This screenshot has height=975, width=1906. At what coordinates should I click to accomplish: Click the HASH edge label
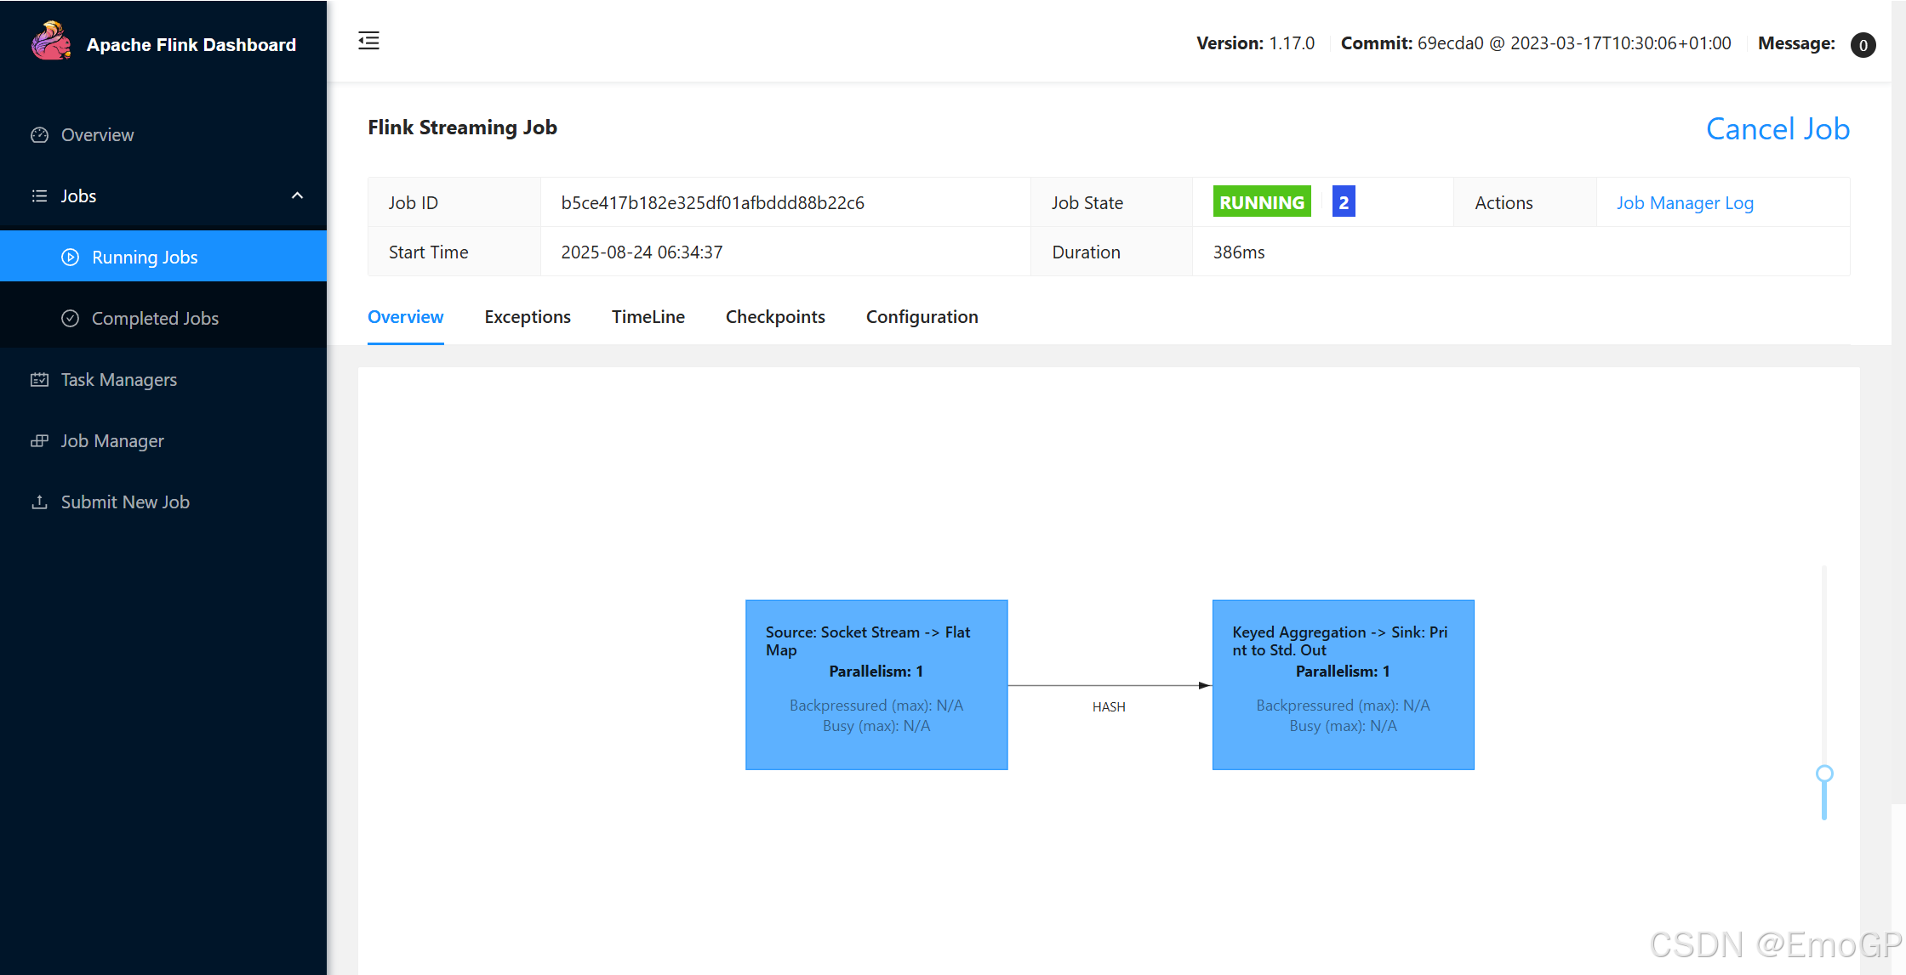coord(1109,707)
